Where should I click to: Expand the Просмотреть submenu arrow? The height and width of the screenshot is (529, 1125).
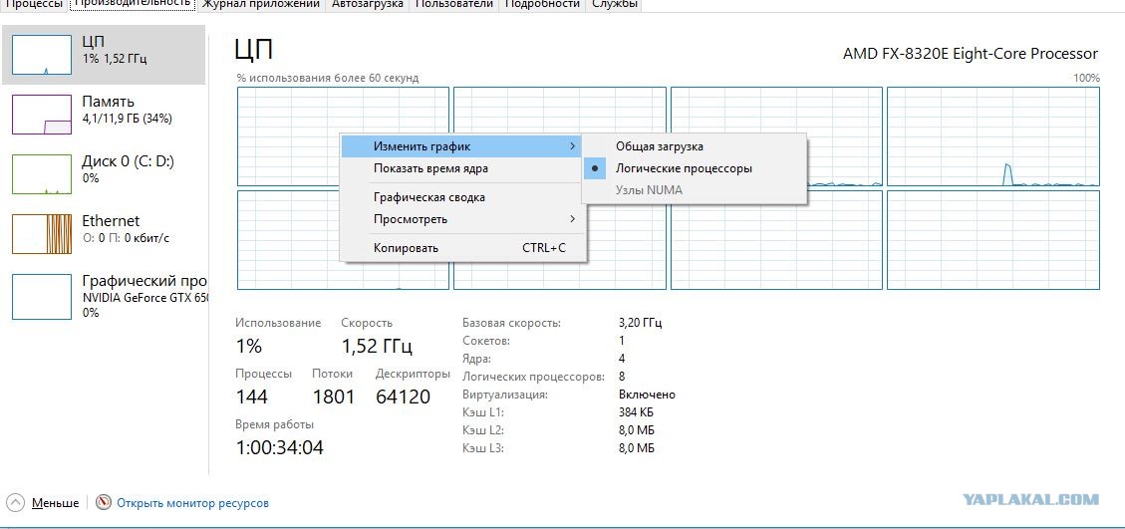click(573, 219)
